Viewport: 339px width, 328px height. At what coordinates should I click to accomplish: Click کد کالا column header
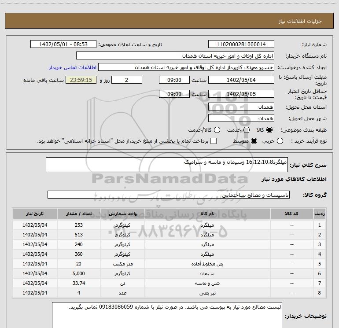(291, 214)
